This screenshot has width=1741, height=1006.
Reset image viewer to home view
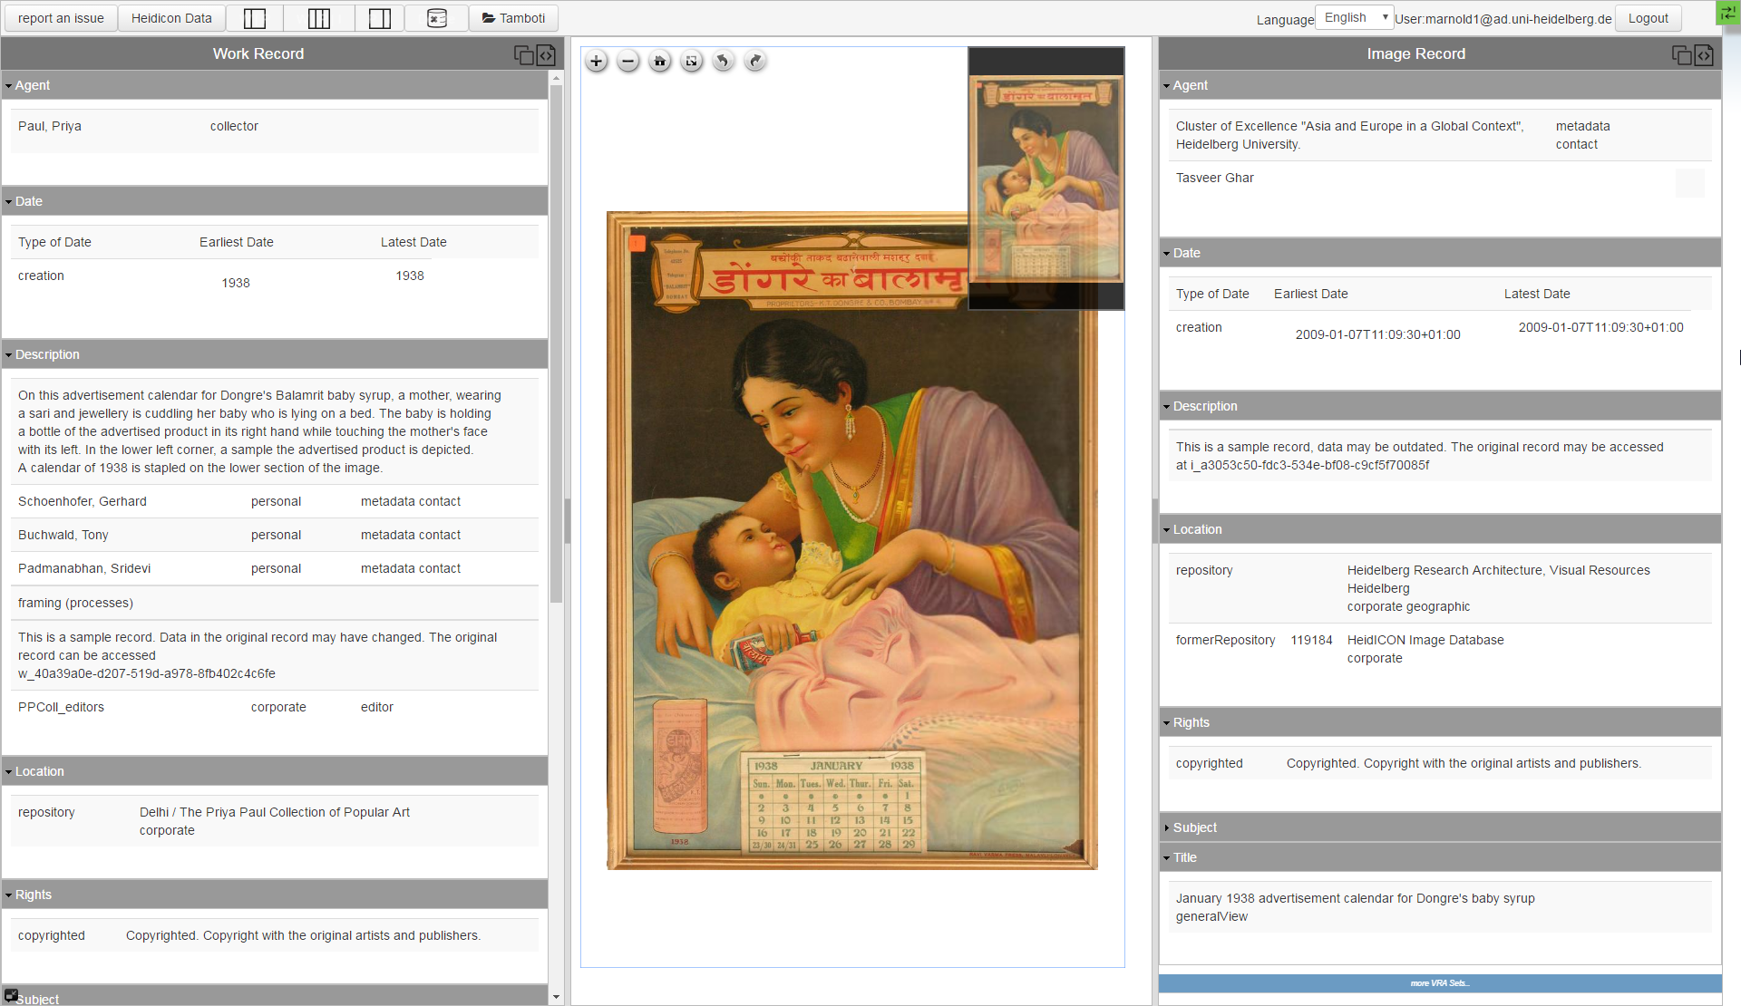pos(659,62)
